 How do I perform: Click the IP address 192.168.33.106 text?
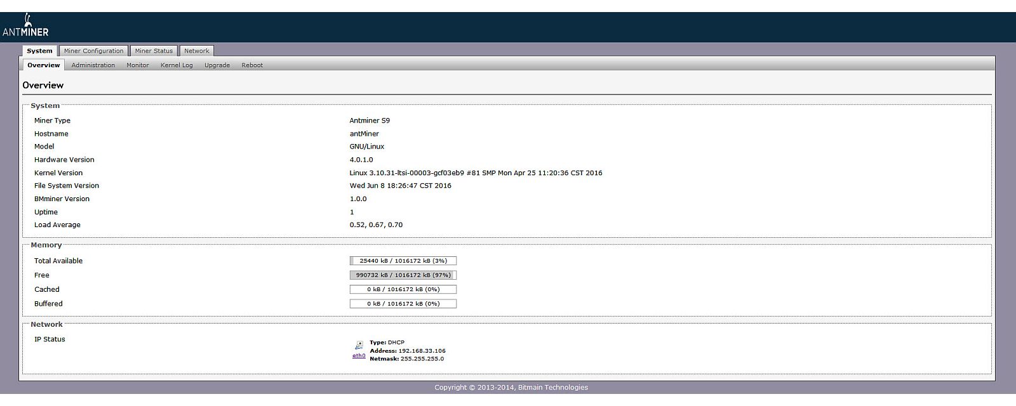[x=422, y=351]
